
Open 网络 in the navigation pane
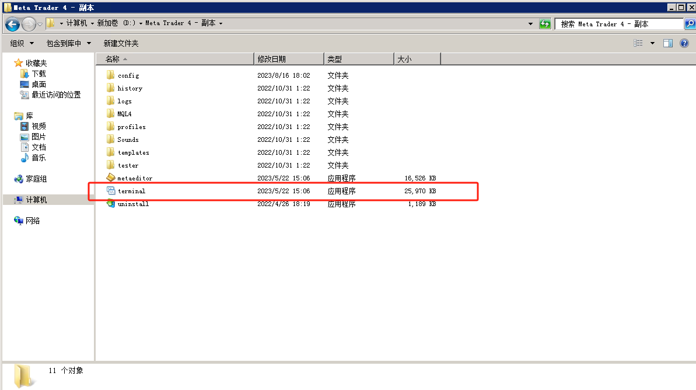(x=33, y=221)
